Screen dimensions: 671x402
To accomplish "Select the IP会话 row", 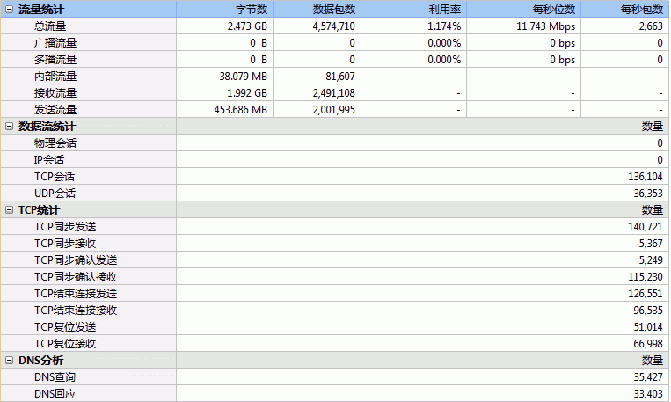I will pos(335,160).
